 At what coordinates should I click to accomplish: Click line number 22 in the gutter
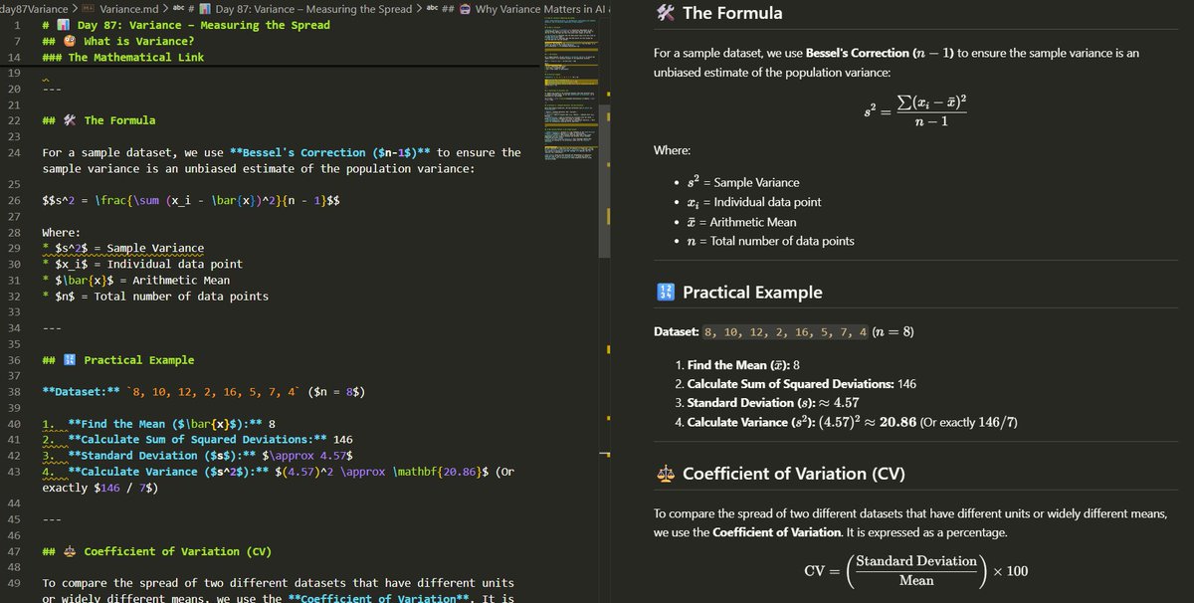[14, 120]
